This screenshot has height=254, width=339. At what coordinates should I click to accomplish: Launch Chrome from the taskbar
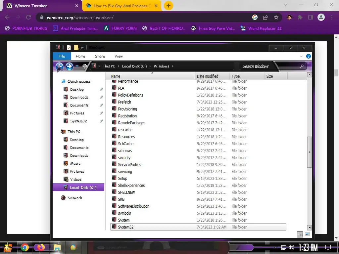[x=24, y=247]
